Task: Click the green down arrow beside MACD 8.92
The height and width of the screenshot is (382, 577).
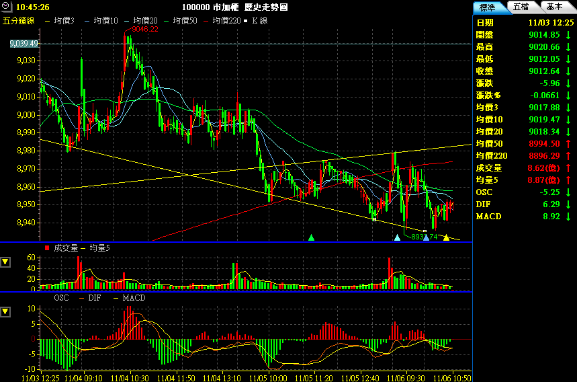Action: point(568,217)
